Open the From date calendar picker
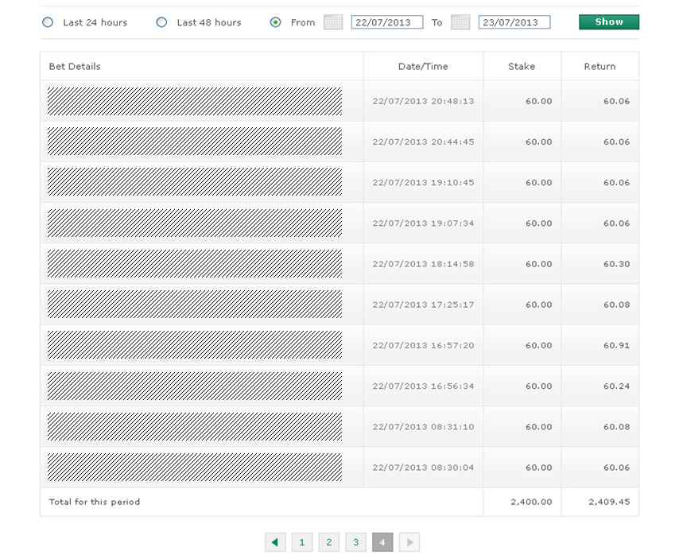 click(x=333, y=22)
